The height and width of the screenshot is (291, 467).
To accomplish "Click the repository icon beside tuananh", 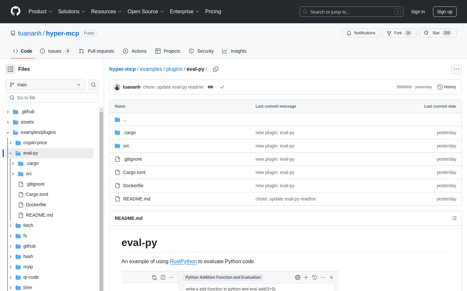I will tap(13, 33).
